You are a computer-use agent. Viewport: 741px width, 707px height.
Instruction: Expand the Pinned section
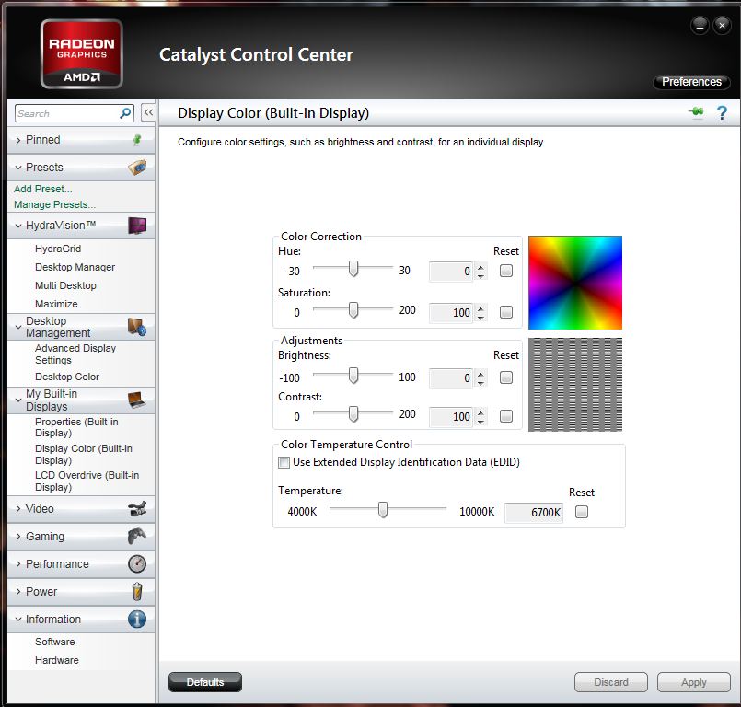click(x=18, y=140)
